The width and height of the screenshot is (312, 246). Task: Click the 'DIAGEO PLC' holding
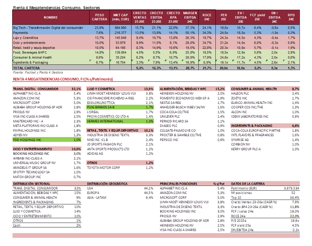pyautogui.click(x=169, y=126)
